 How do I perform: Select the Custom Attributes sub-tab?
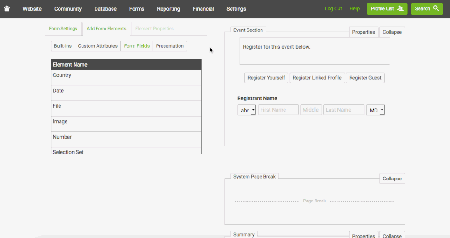point(98,46)
